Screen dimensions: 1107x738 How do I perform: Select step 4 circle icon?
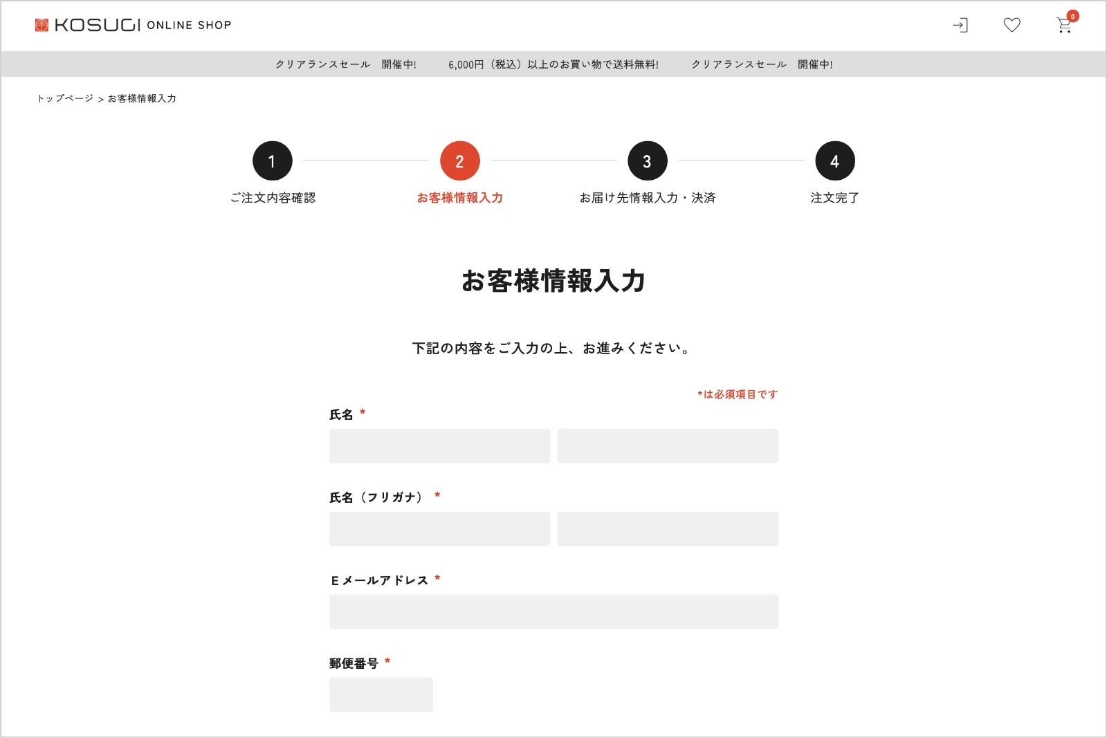[834, 161]
